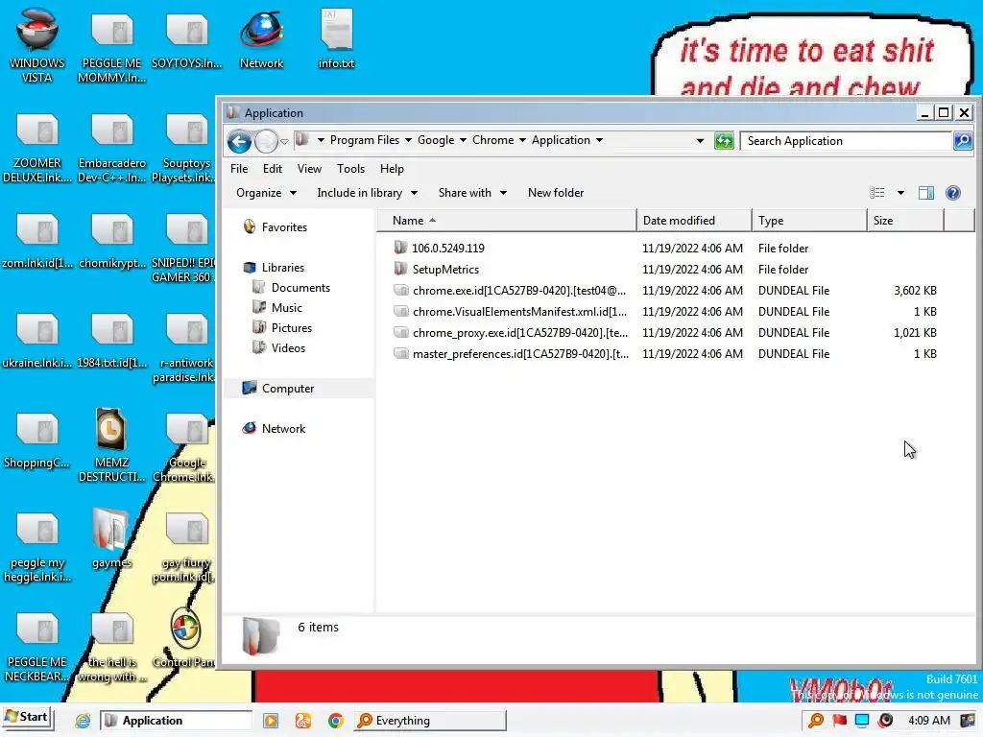Viewport: 983px width, 737px height.
Task: Open the View menu
Action: click(x=309, y=169)
